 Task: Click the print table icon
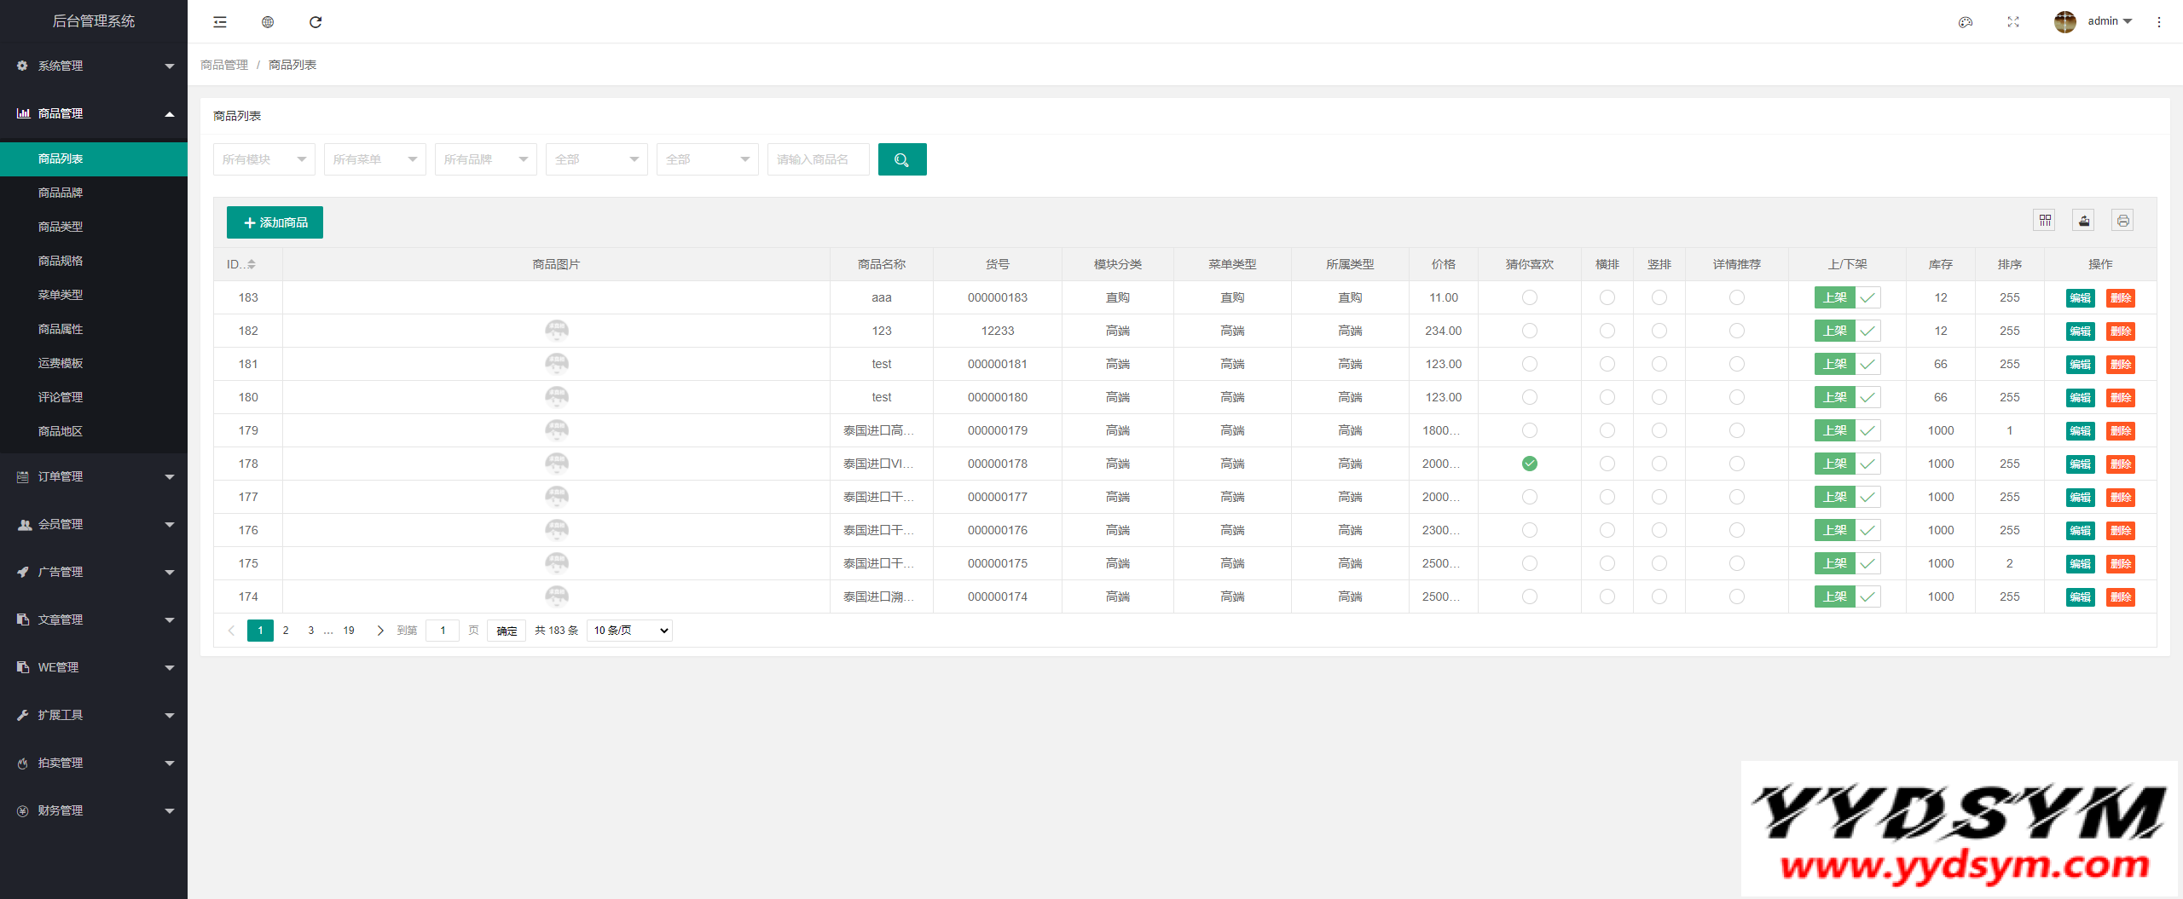pos(2123,221)
